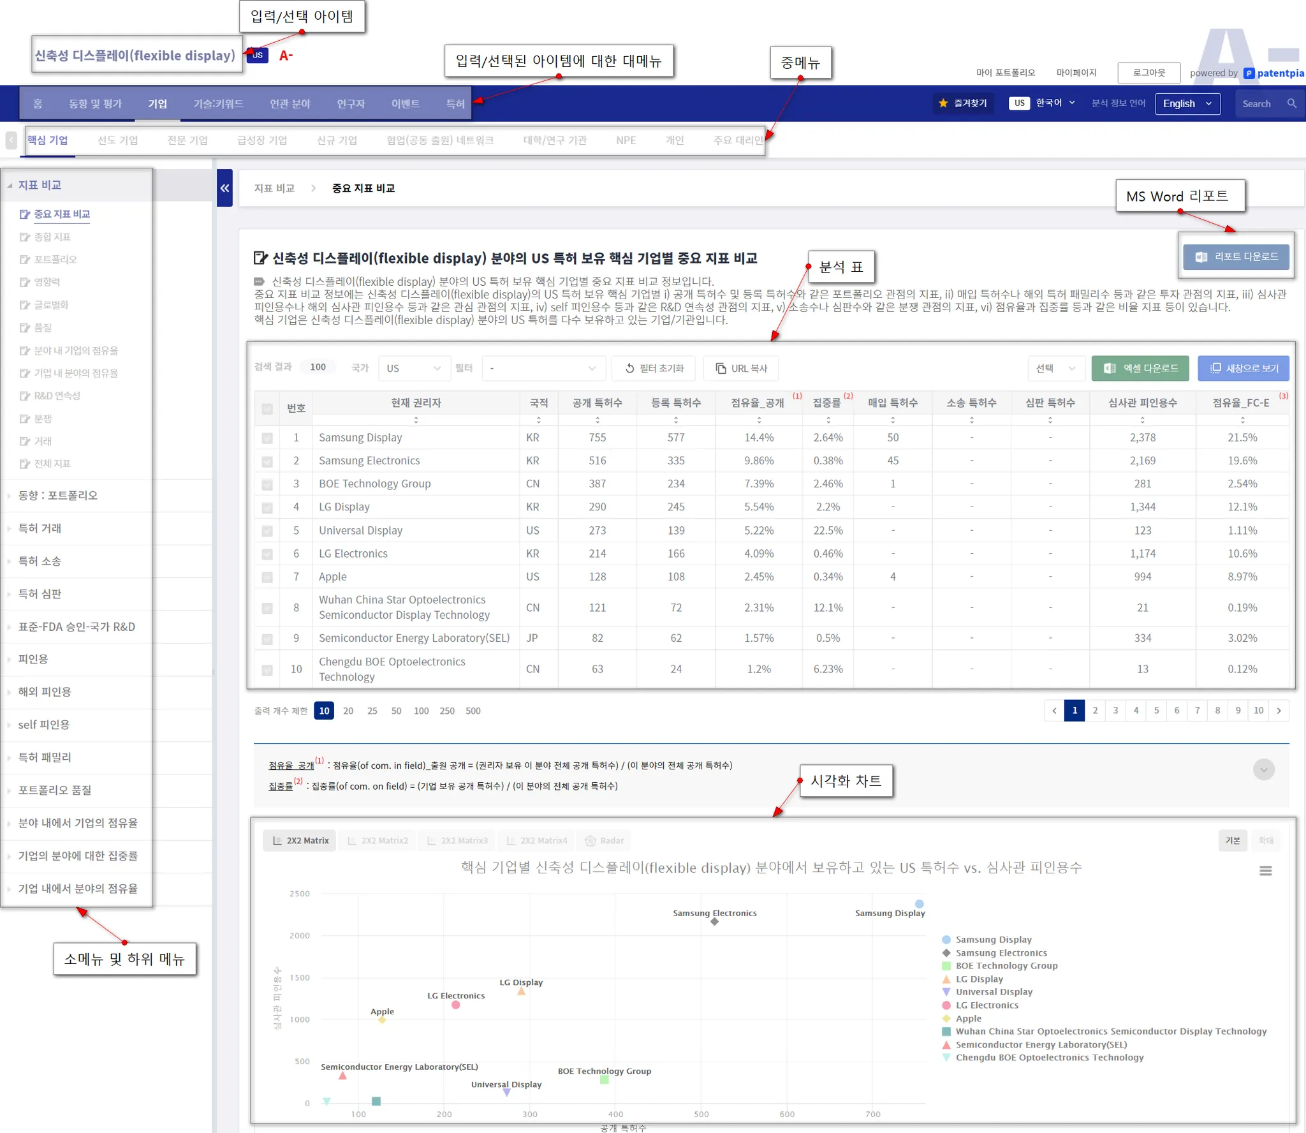Viewport: 1306px width, 1133px height.
Task: Expand the 특허 거래 sidebar section
Action: (x=40, y=528)
